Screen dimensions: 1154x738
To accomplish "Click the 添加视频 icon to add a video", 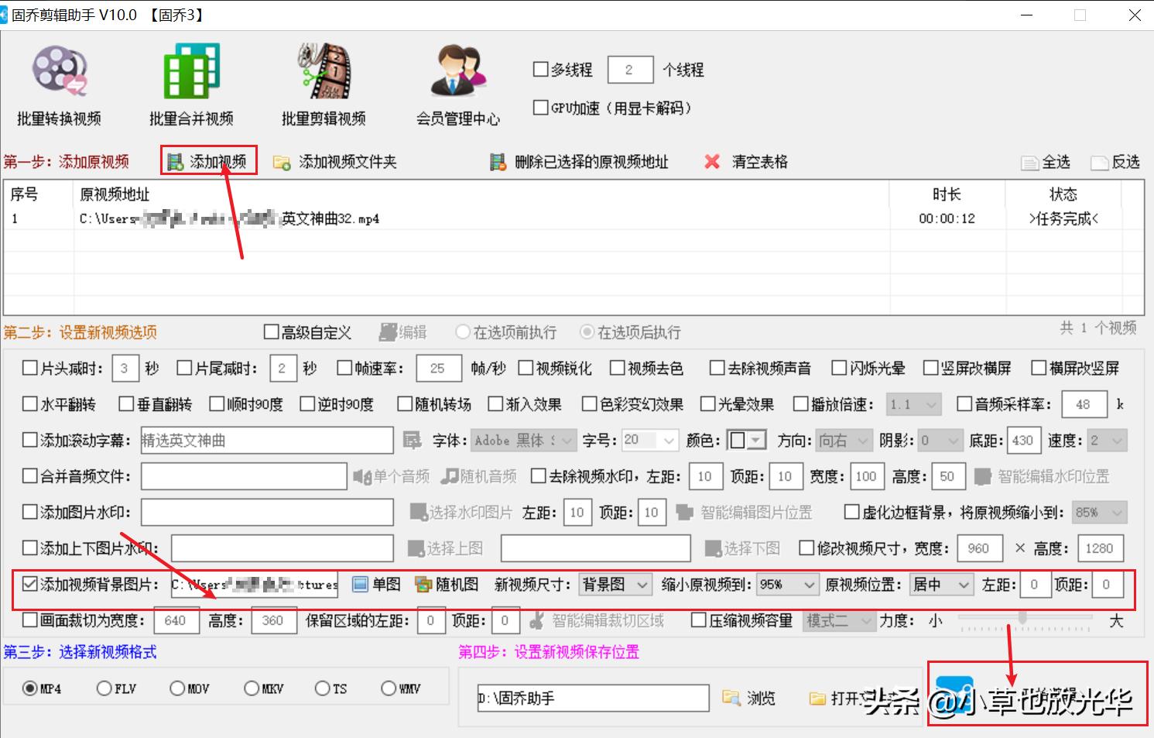I will tap(207, 160).
